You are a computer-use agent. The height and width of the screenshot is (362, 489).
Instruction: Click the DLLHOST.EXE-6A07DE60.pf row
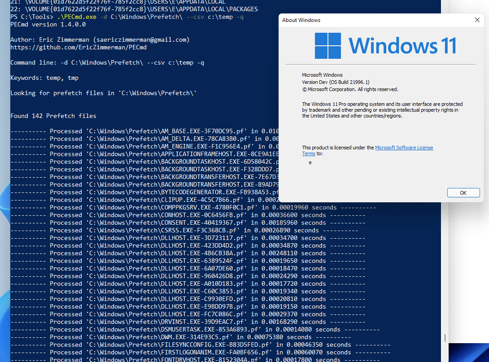(188, 268)
